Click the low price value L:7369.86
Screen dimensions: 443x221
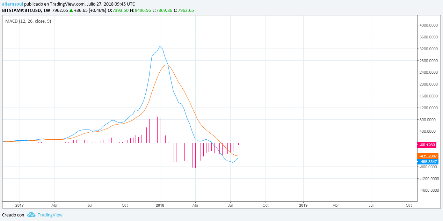162,10
